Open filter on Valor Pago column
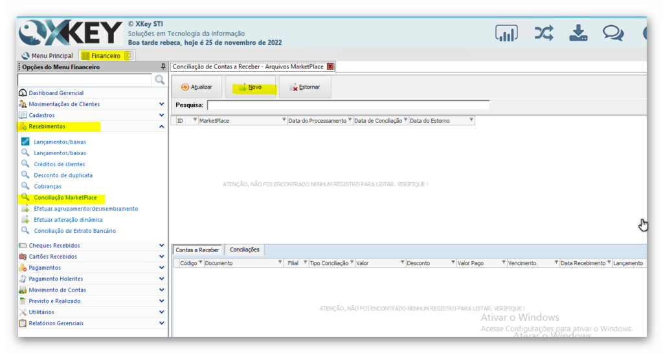 504,262
